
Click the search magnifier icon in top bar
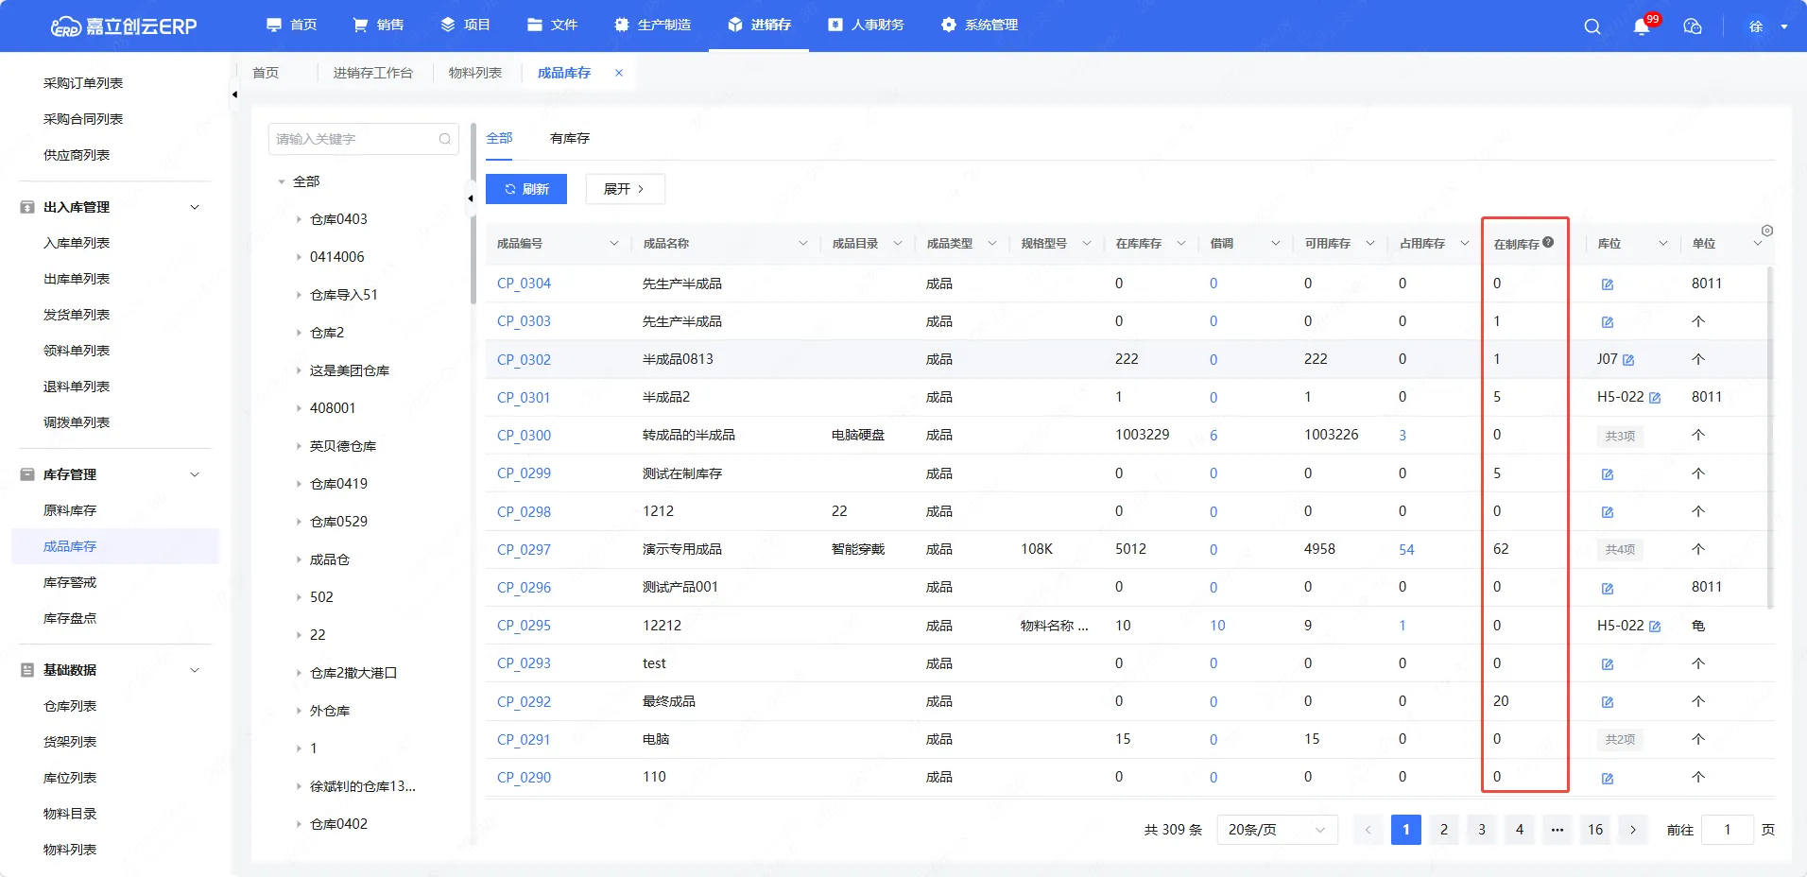coord(1592,26)
